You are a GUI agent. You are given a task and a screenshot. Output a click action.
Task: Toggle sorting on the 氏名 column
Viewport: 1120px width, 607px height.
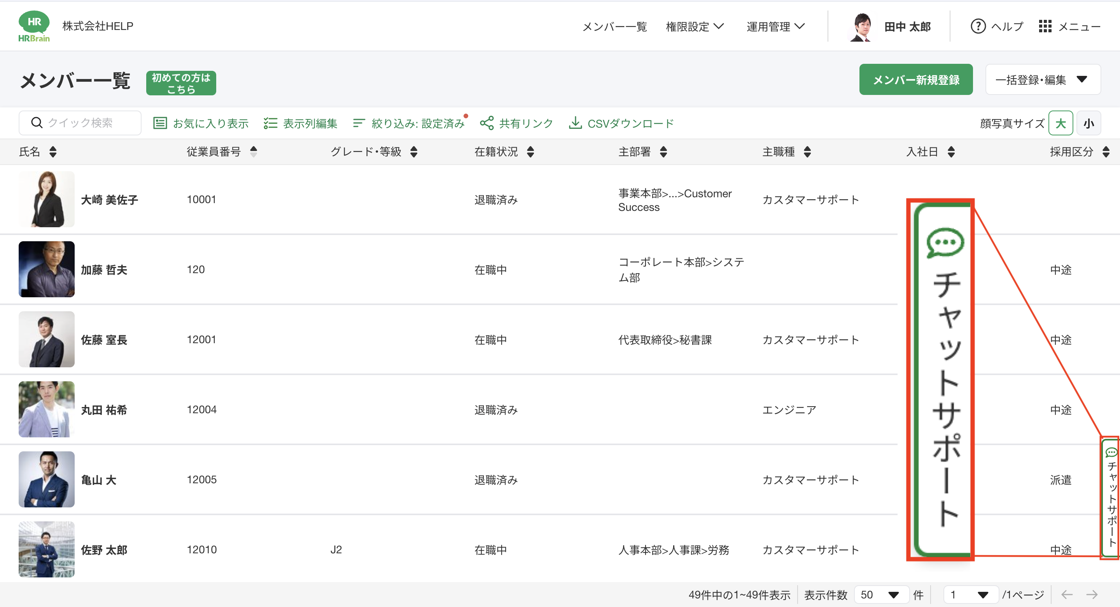pos(52,152)
